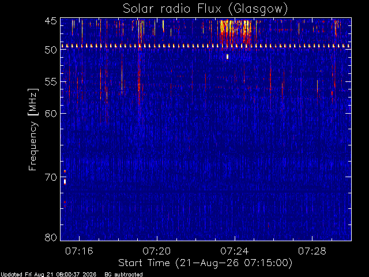This screenshot has width=369, height=277.
Task: Click the 50 MHz frequency label
Action: tap(51, 50)
